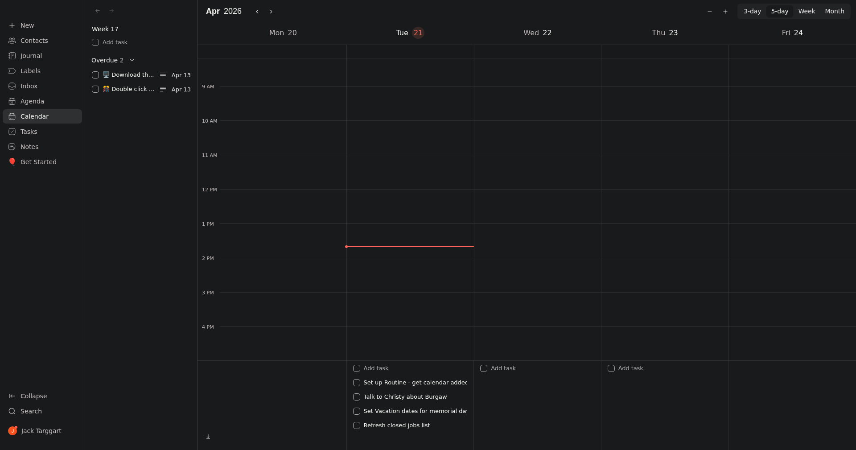The height and width of the screenshot is (450, 856).
Task: Check off the 'Download th...' overdue task
Action: (x=95, y=75)
